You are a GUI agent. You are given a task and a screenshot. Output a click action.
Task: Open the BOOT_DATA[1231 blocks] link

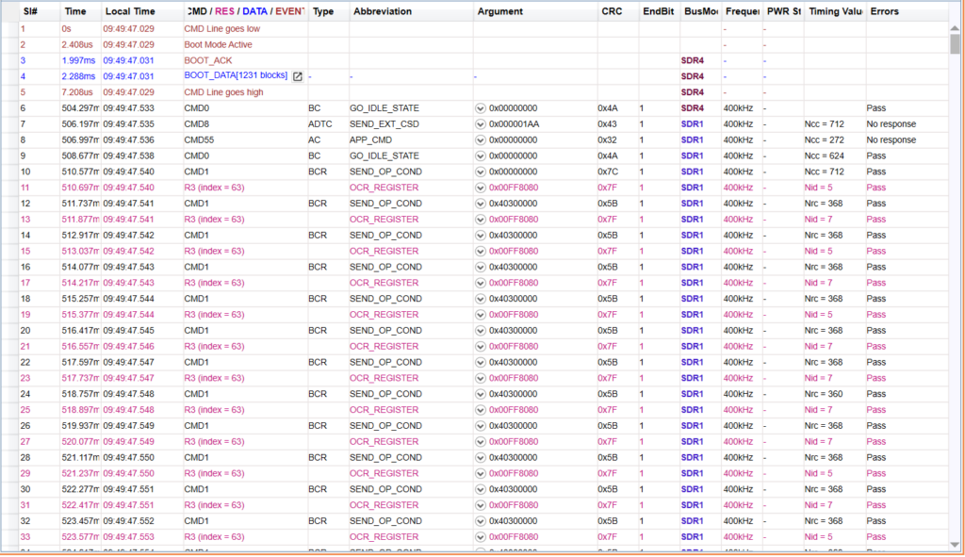pyautogui.click(x=236, y=75)
